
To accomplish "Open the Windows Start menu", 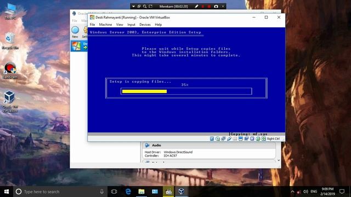I will 7,192.
